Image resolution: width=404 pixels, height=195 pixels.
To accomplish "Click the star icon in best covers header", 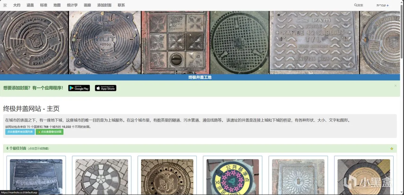I will [392, 149].
